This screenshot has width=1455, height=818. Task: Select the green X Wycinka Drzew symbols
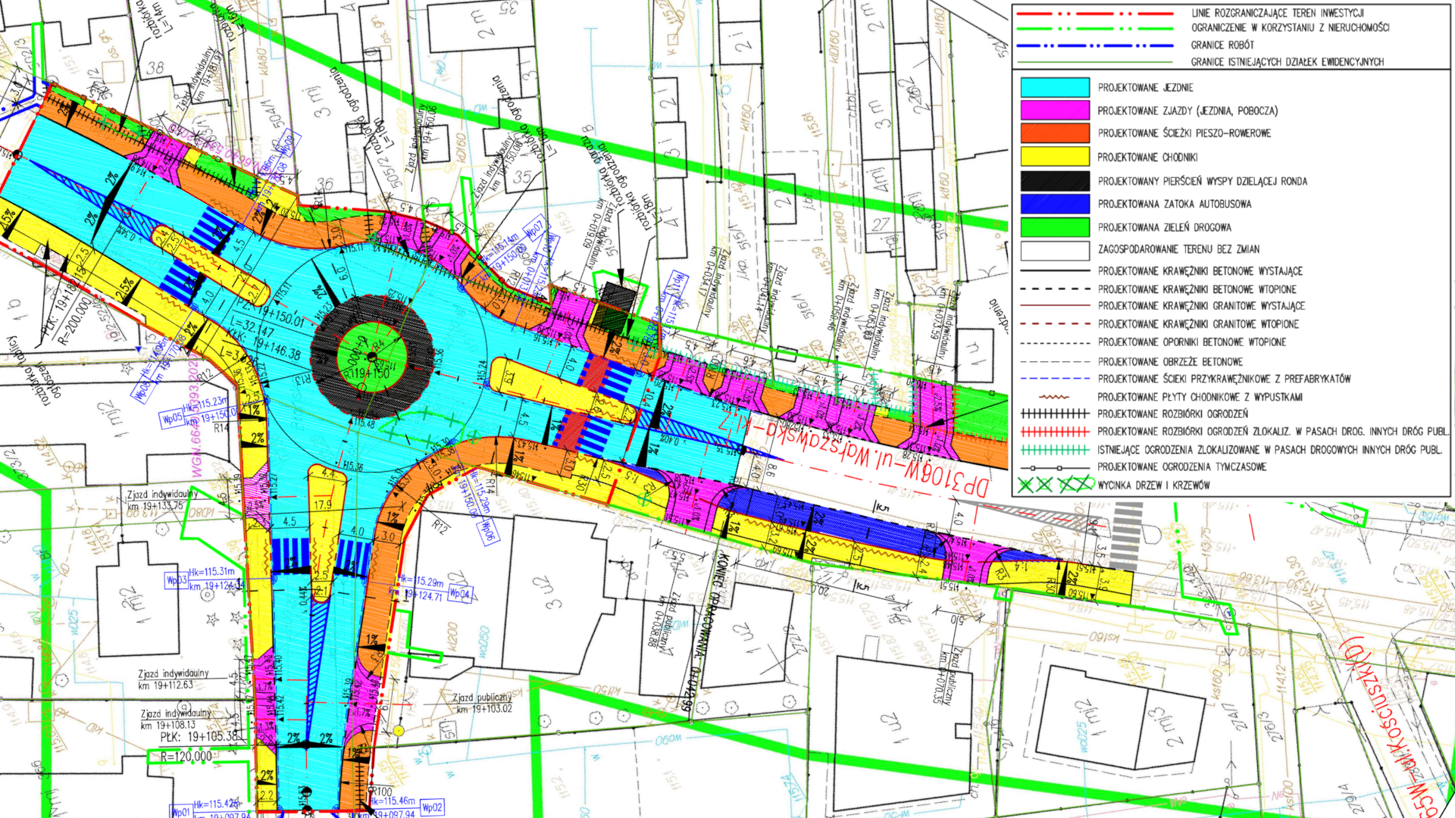[1055, 484]
